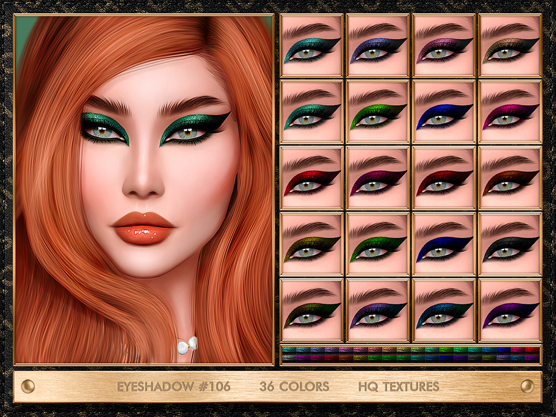Click the "36 COLORS" label
Viewport: 556px width, 417px height.
click(x=294, y=386)
